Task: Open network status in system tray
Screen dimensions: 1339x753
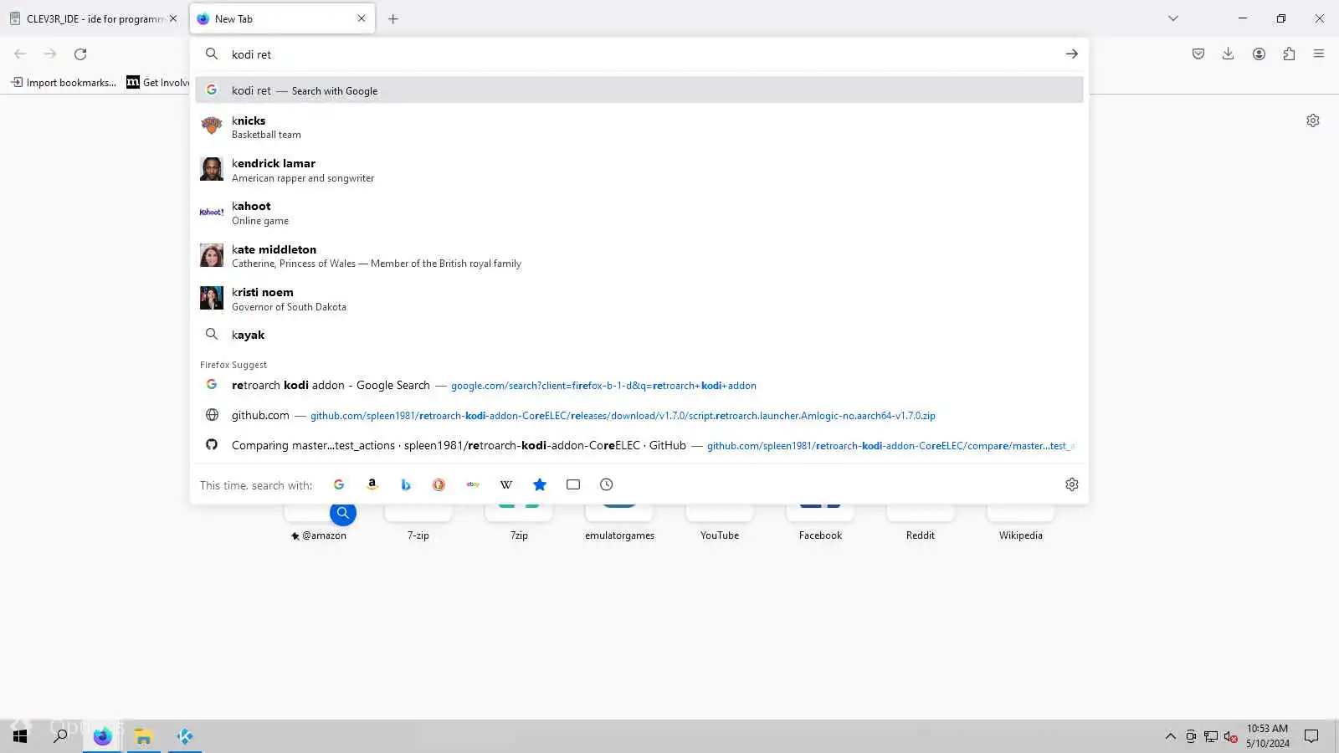Action: click(x=1211, y=736)
